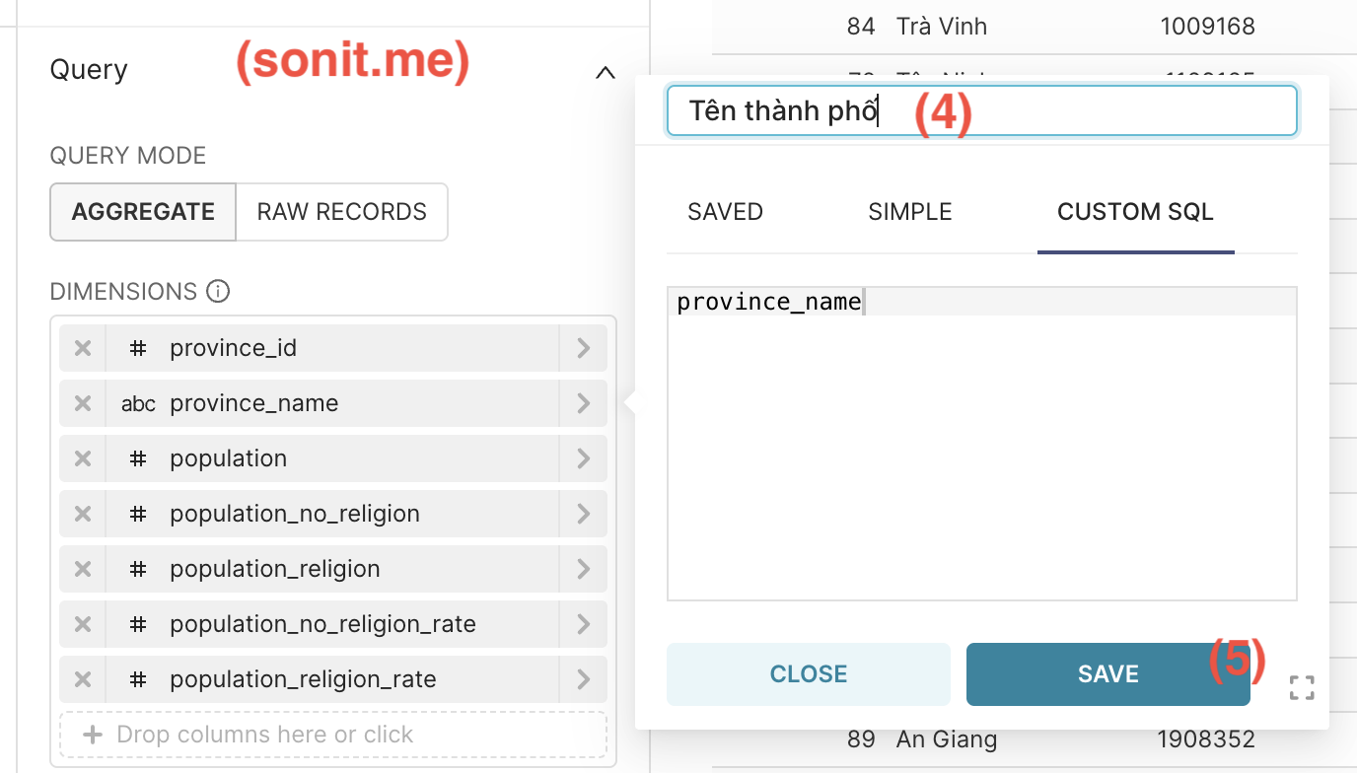Open the SIMPLE tab
Screen dimensions: 1357x773
pos(909,211)
